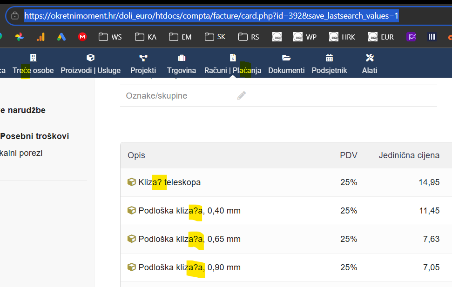452x287 pixels.
Task: Select the Računi | Plaćanja menu
Action: point(233,64)
